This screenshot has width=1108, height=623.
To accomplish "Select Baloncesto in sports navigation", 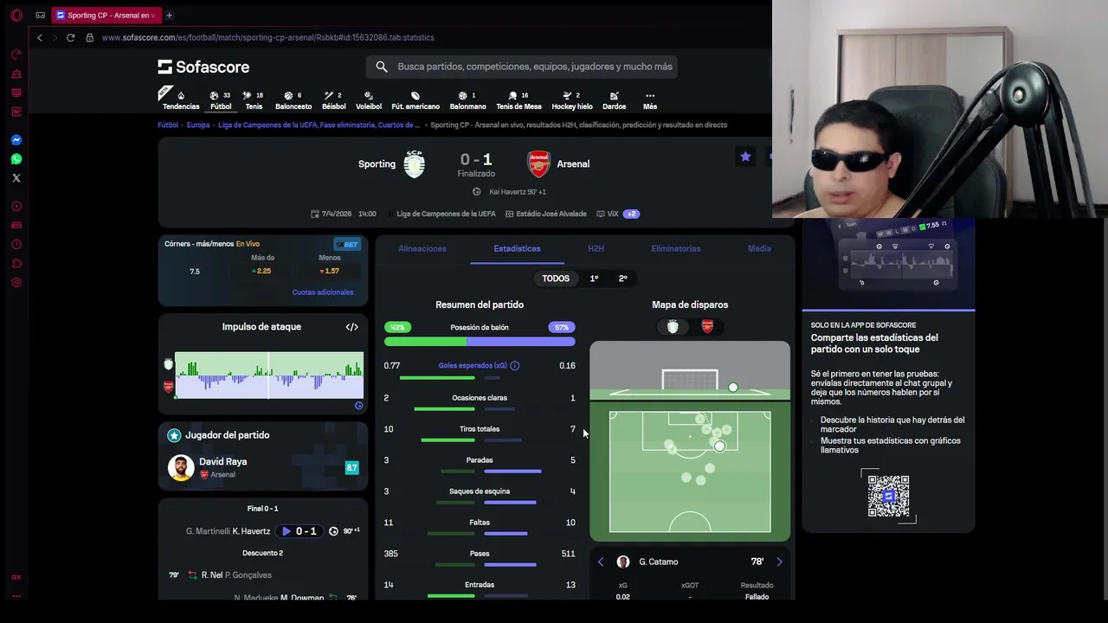I will 293,100.
